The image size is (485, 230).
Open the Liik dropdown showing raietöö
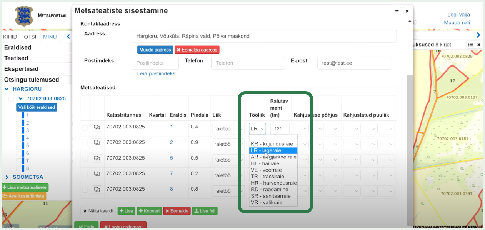(x=228, y=128)
